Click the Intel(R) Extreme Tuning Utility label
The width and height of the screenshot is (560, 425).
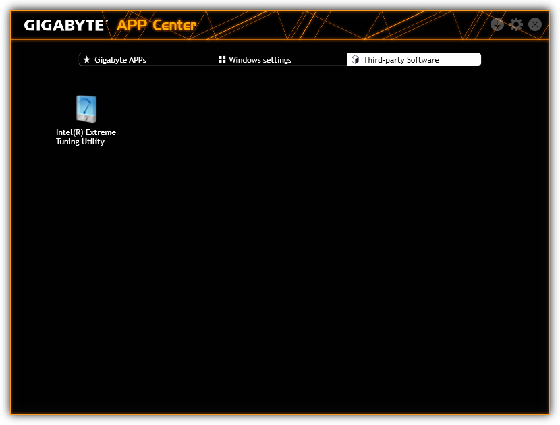coord(86,137)
